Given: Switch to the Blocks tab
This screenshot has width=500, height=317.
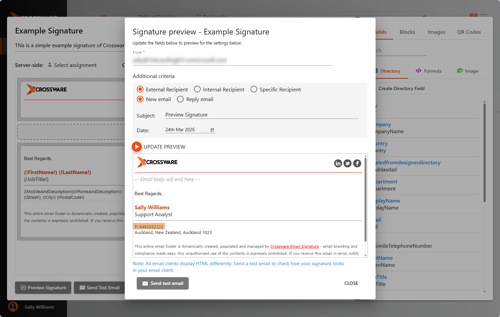Looking at the screenshot, I should coord(407,32).
